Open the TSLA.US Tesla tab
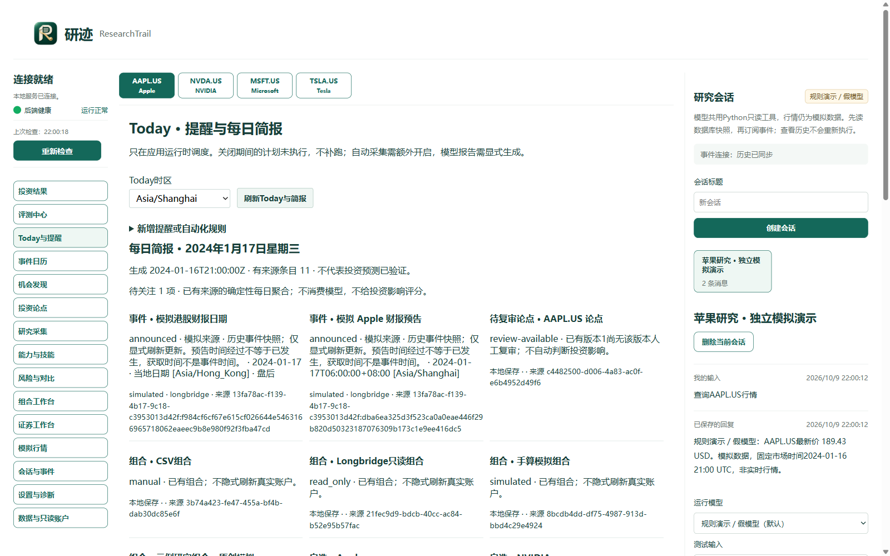890x556 pixels. [324, 86]
